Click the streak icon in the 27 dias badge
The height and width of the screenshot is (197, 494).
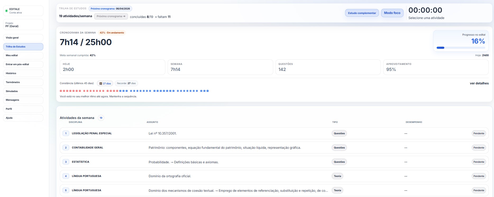pos(100,84)
